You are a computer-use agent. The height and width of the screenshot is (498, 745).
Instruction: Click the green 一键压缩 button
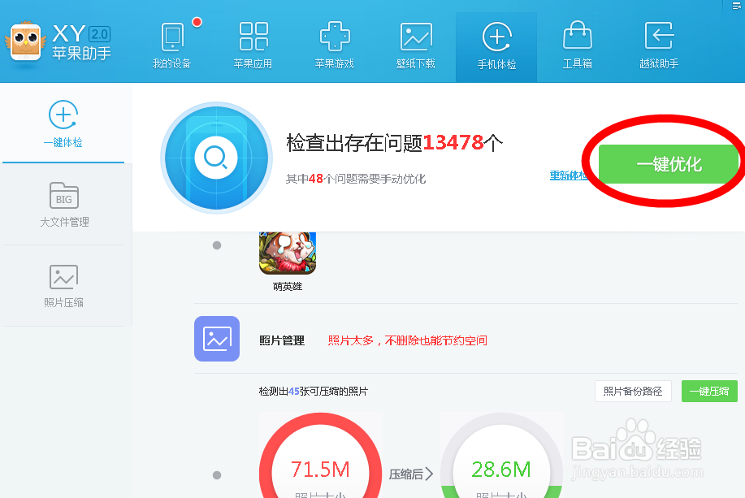click(709, 391)
